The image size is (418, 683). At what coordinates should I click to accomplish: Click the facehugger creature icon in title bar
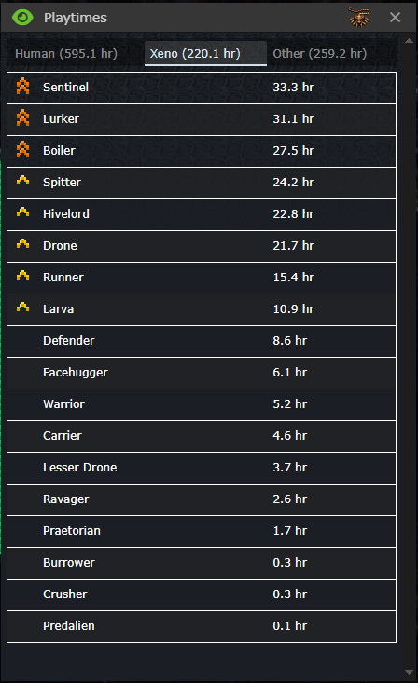[x=359, y=18]
